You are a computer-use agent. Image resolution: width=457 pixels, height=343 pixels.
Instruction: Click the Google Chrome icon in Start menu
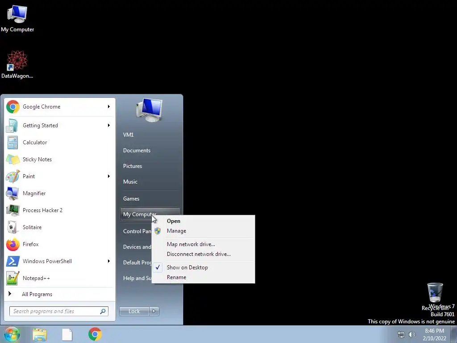click(x=13, y=107)
